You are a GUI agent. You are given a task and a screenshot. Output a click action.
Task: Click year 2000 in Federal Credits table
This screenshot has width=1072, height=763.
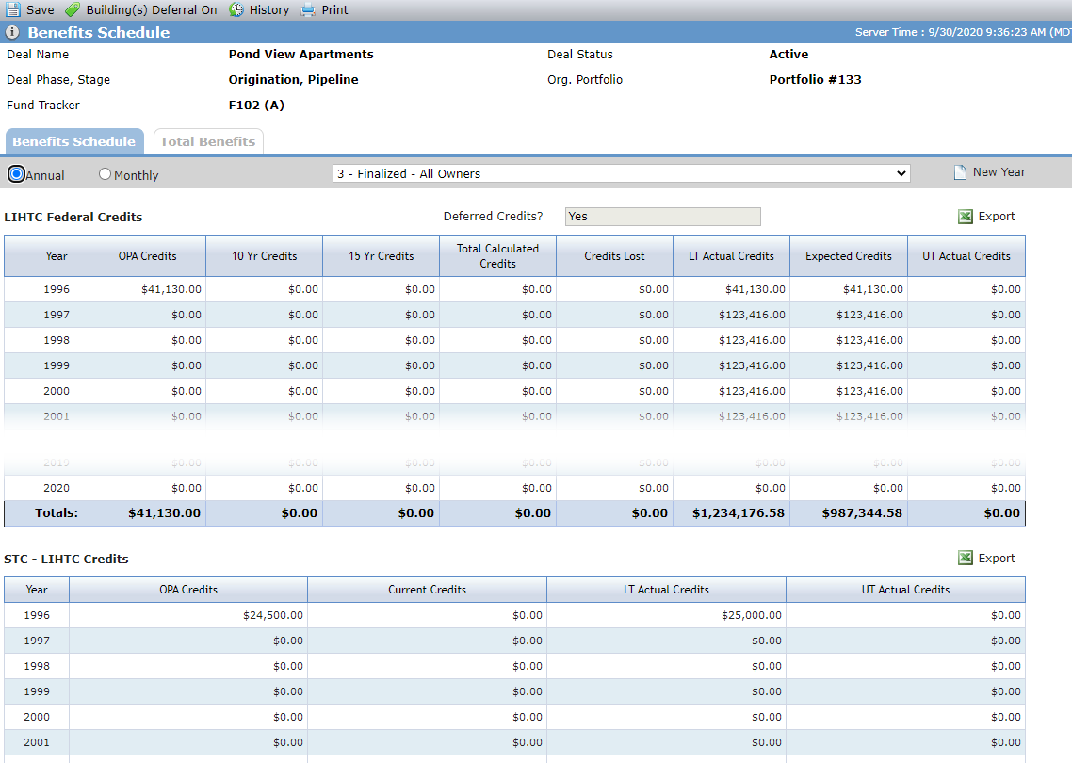[x=57, y=390]
